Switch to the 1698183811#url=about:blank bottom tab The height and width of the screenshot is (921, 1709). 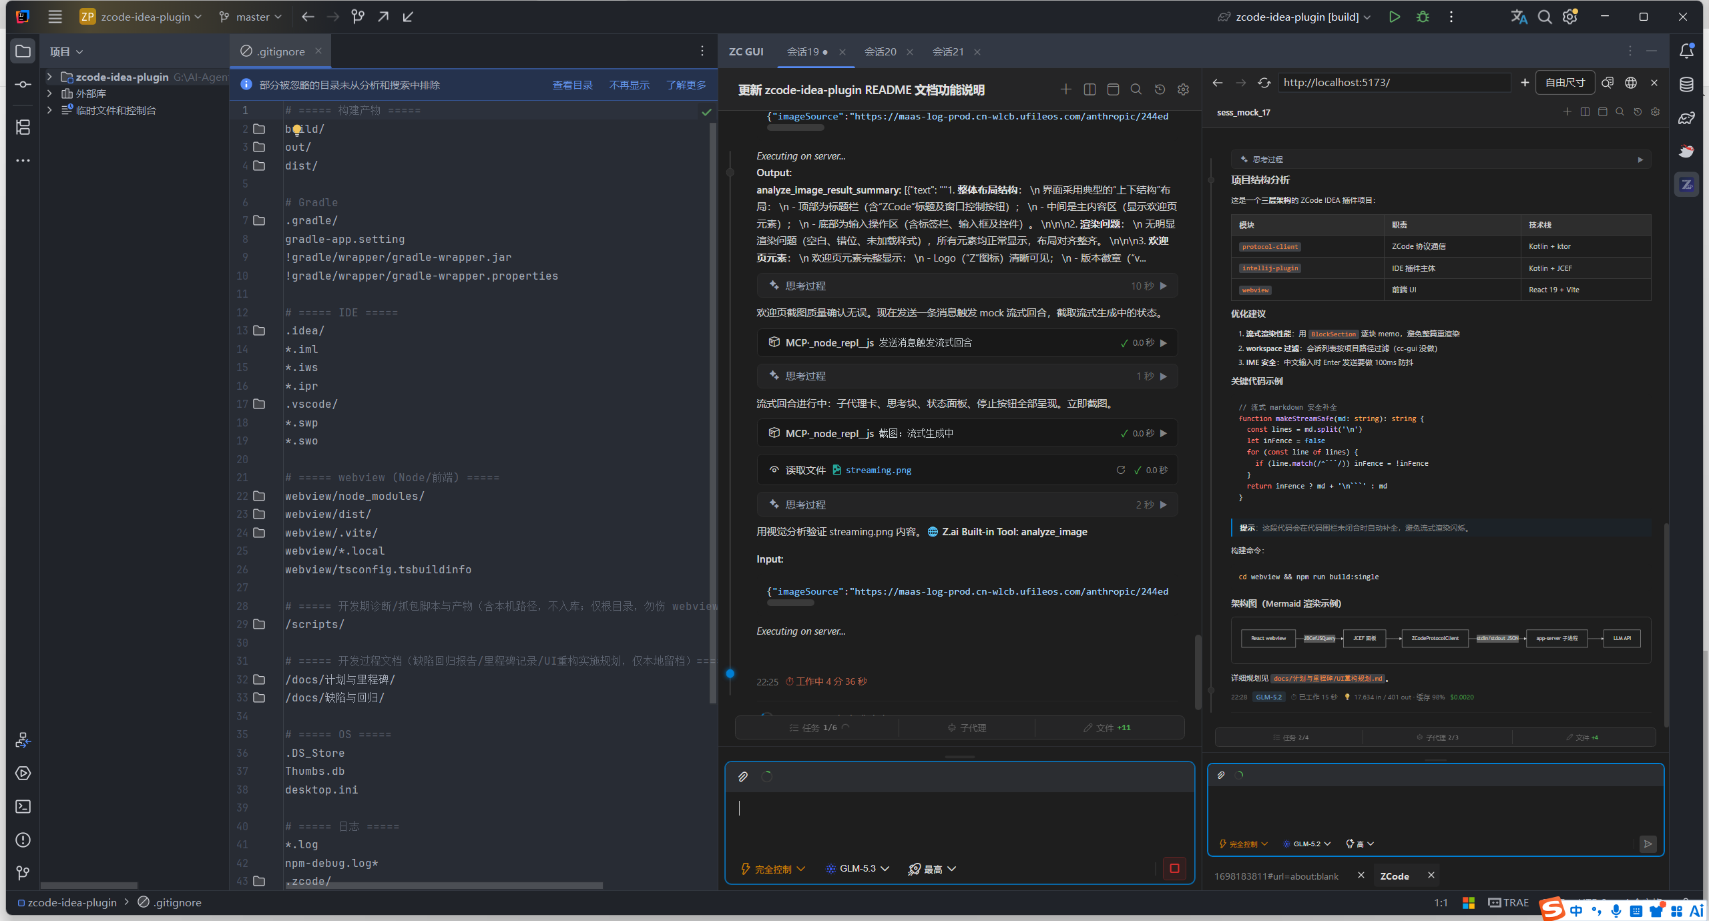click(x=1276, y=876)
